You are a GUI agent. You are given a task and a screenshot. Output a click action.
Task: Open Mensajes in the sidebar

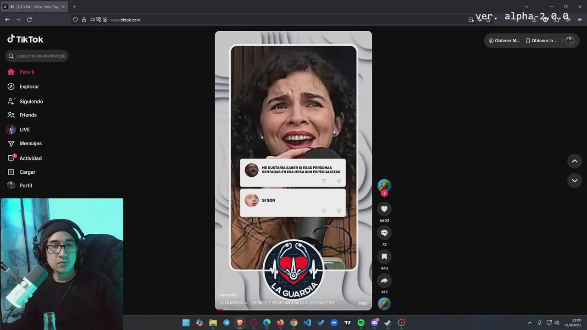pyautogui.click(x=24, y=143)
